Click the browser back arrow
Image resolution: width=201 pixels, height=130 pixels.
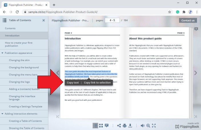click(x=4, y=12)
